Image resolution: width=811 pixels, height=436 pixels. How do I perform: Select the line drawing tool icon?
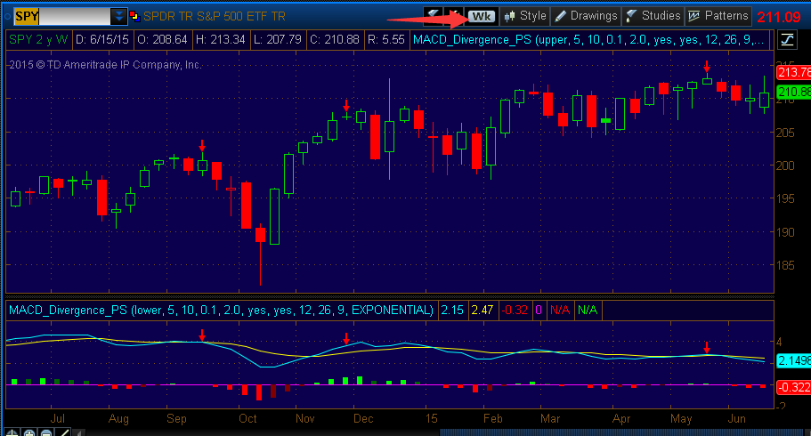(63, 432)
